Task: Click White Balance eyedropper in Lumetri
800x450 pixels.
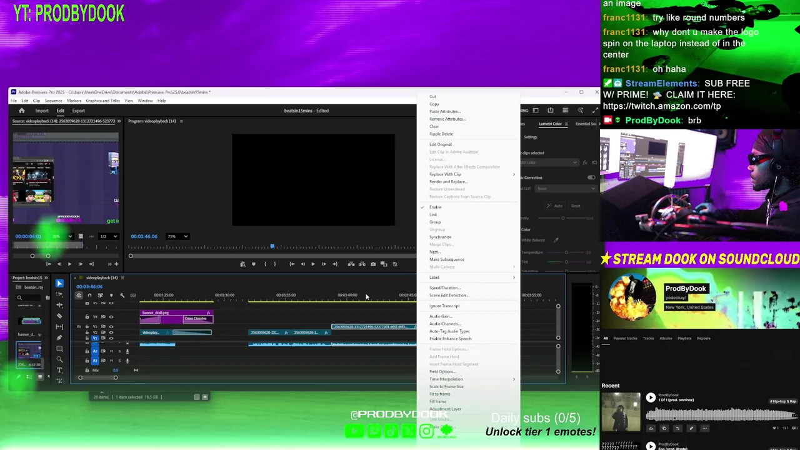Action: pos(556,240)
